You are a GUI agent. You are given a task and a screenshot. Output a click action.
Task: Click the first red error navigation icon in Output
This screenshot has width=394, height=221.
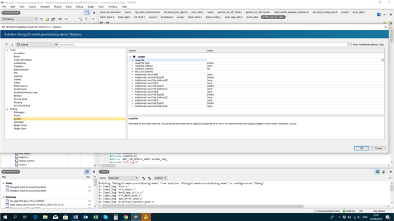143,178
